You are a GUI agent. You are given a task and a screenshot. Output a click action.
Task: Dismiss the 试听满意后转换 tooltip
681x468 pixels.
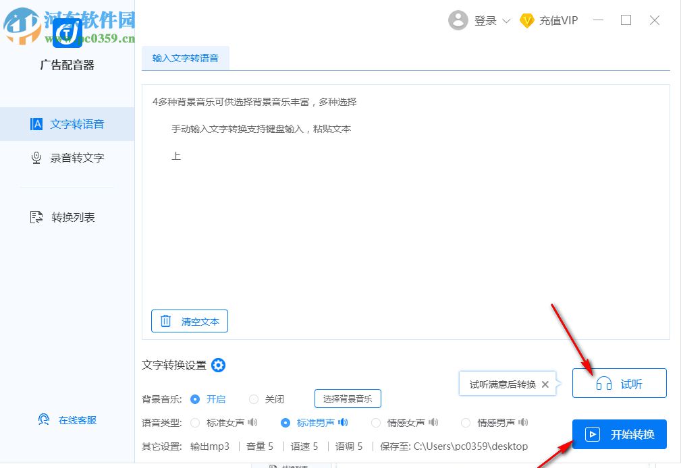click(x=545, y=384)
